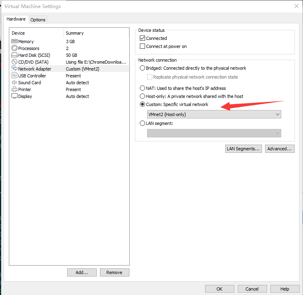This screenshot has width=303, height=295.
Task: Uncheck the Connected checkbox
Action: [x=142, y=38]
